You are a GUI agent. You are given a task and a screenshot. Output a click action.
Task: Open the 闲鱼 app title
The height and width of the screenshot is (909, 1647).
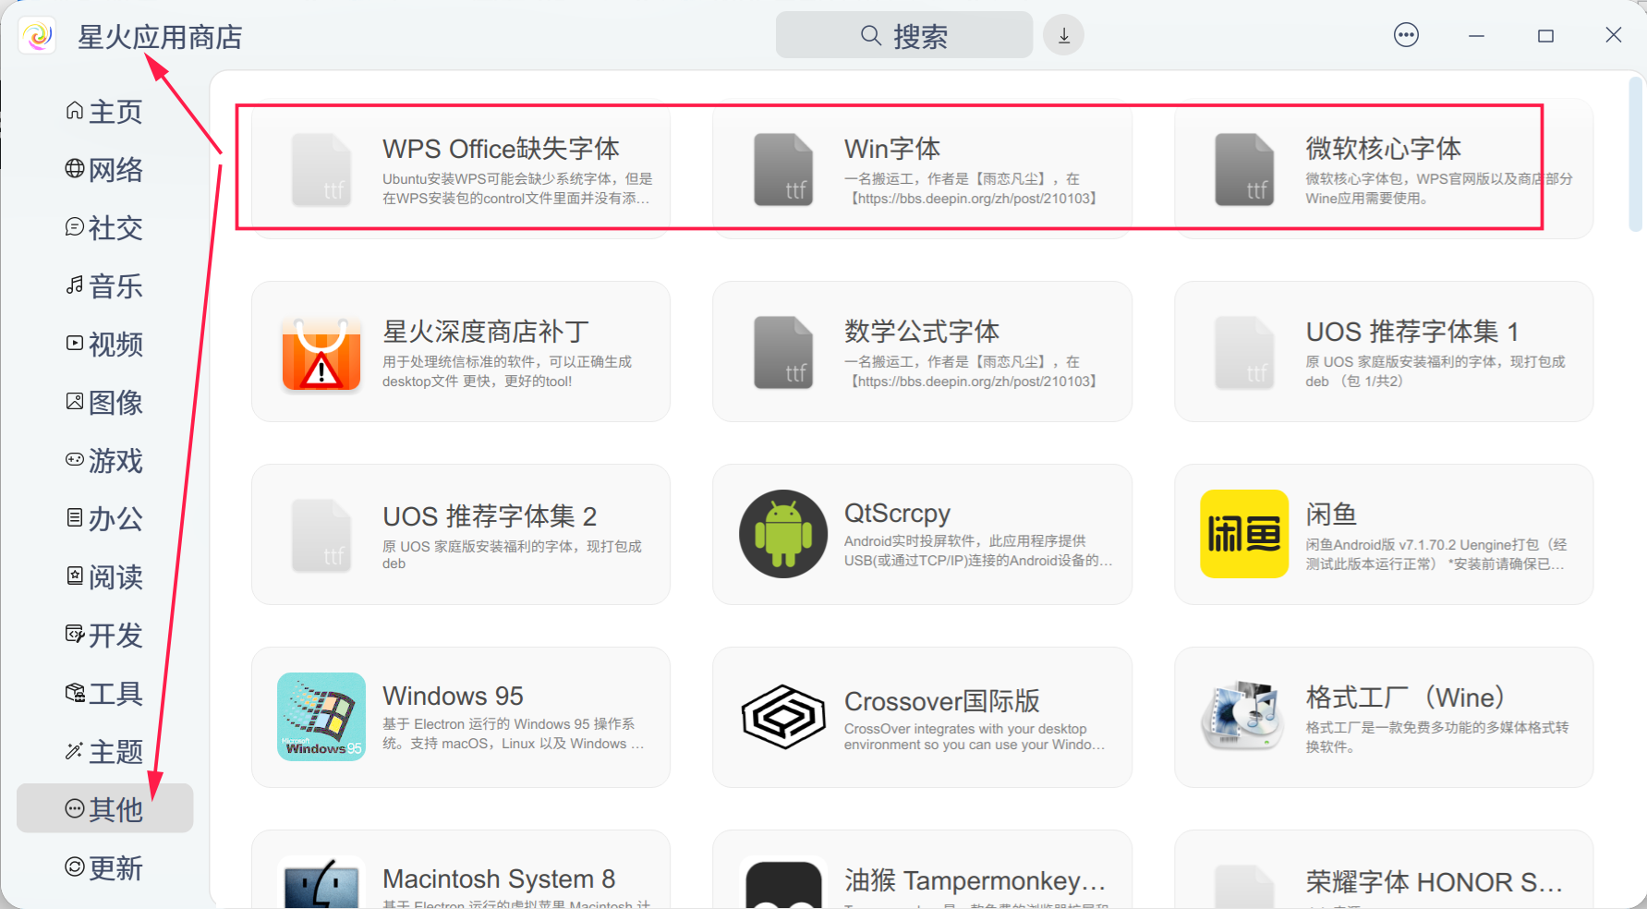[1331, 515]
